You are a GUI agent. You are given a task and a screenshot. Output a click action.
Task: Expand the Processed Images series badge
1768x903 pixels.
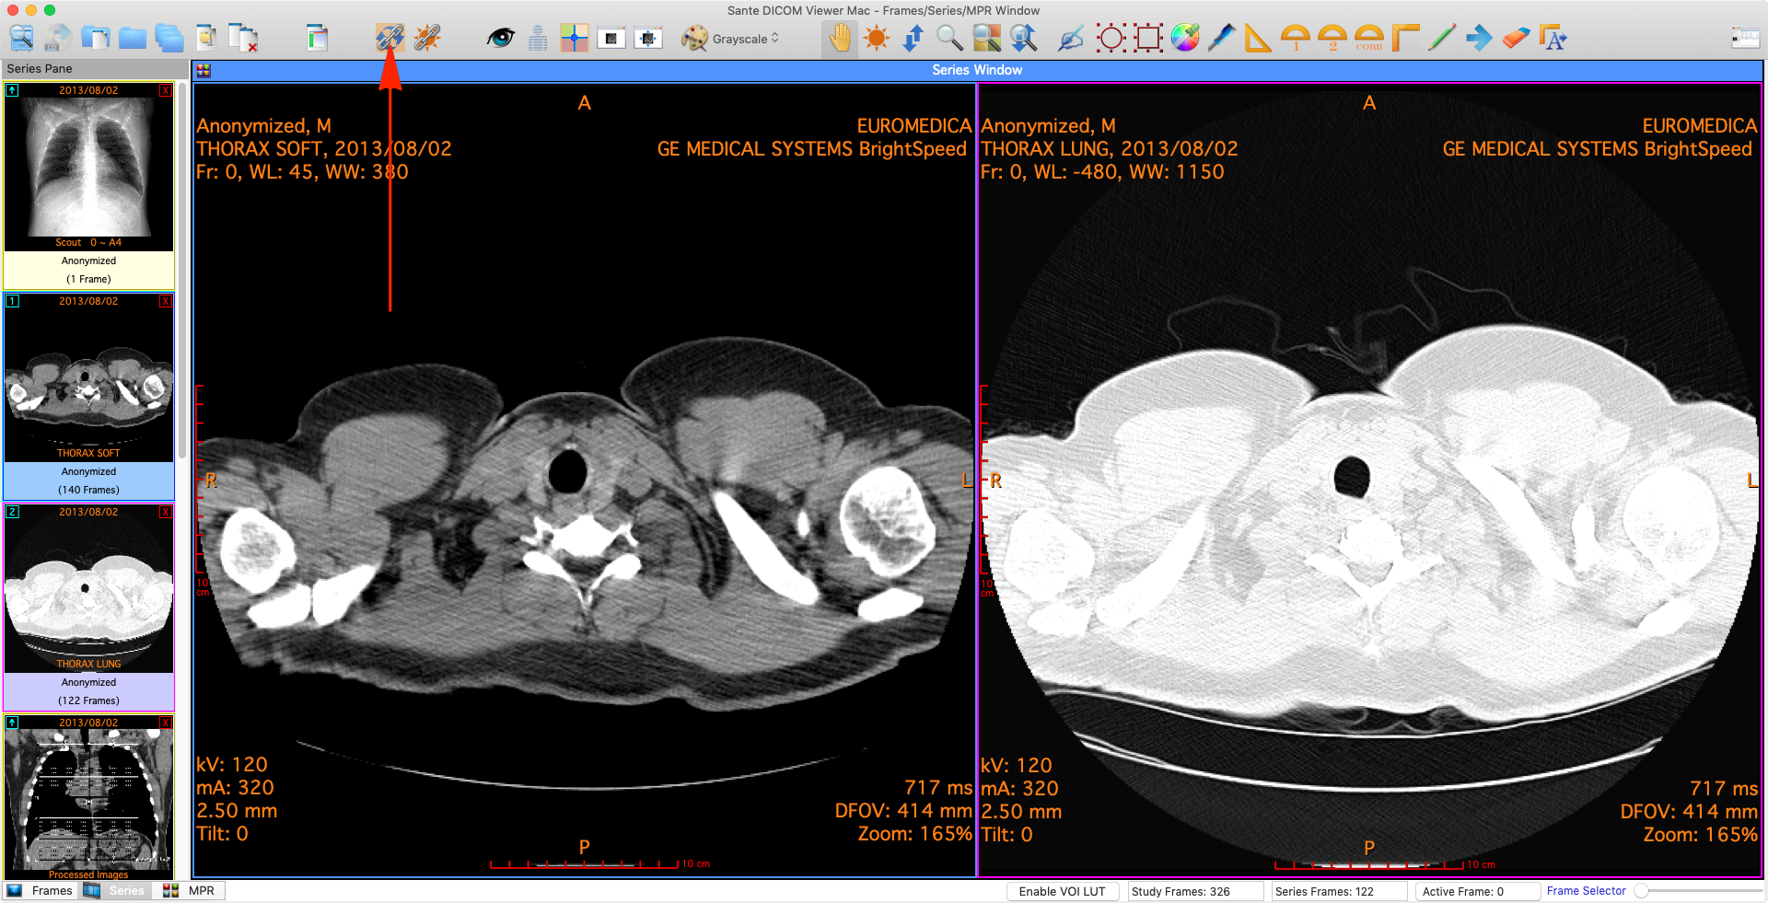[12, 723]
